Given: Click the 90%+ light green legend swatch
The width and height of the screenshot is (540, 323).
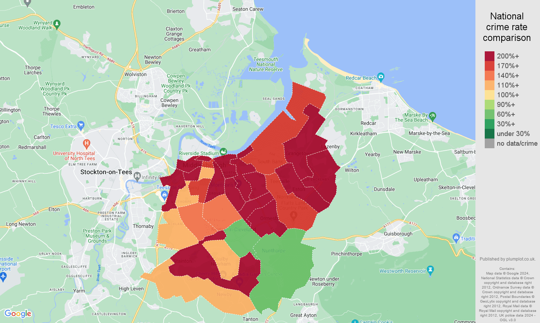Looking at the screenshot, I should 489,105.
